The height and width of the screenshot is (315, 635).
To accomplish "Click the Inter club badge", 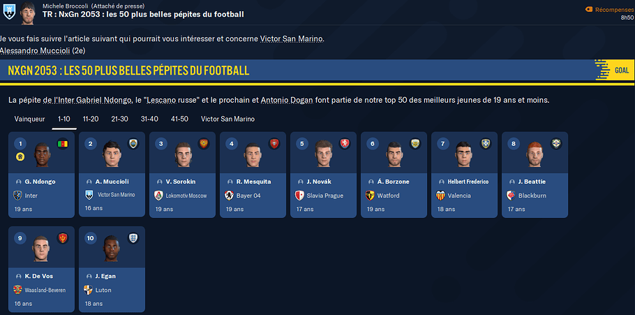I will (17, 196).
